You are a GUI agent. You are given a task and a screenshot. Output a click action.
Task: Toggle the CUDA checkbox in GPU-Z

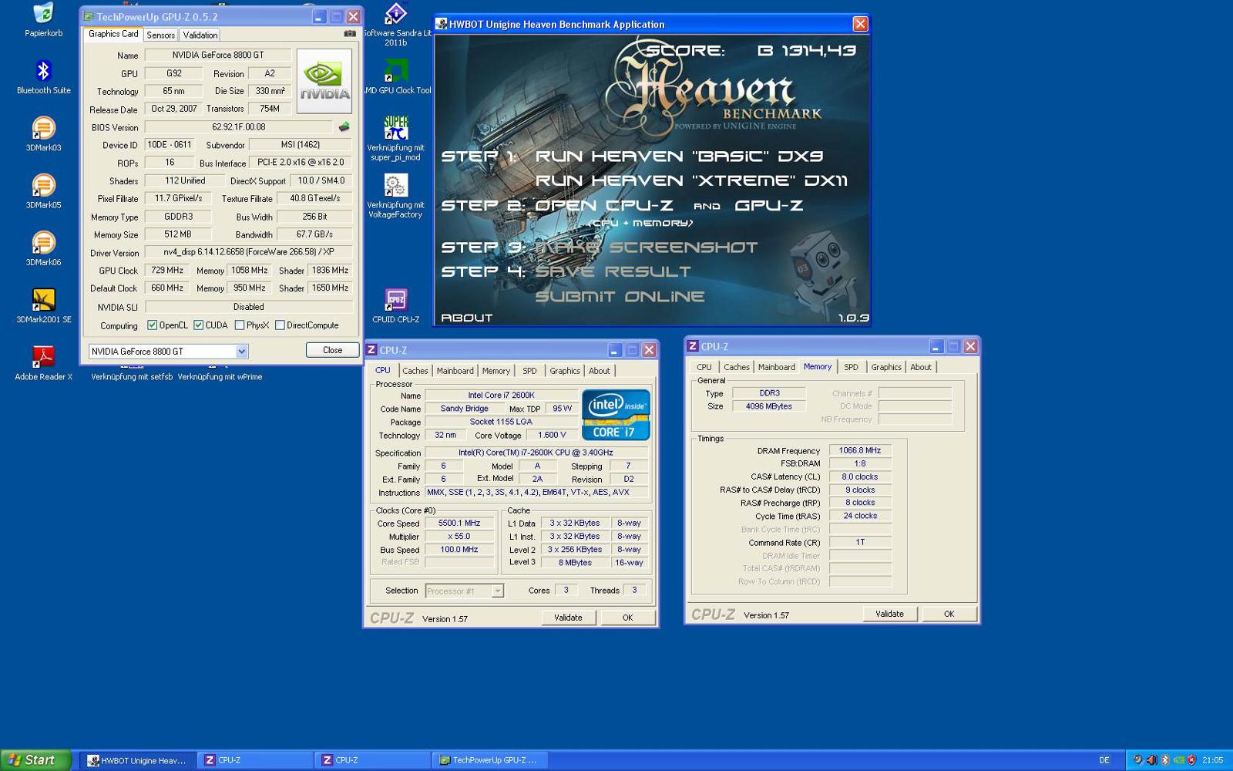(x=199, y=325)
